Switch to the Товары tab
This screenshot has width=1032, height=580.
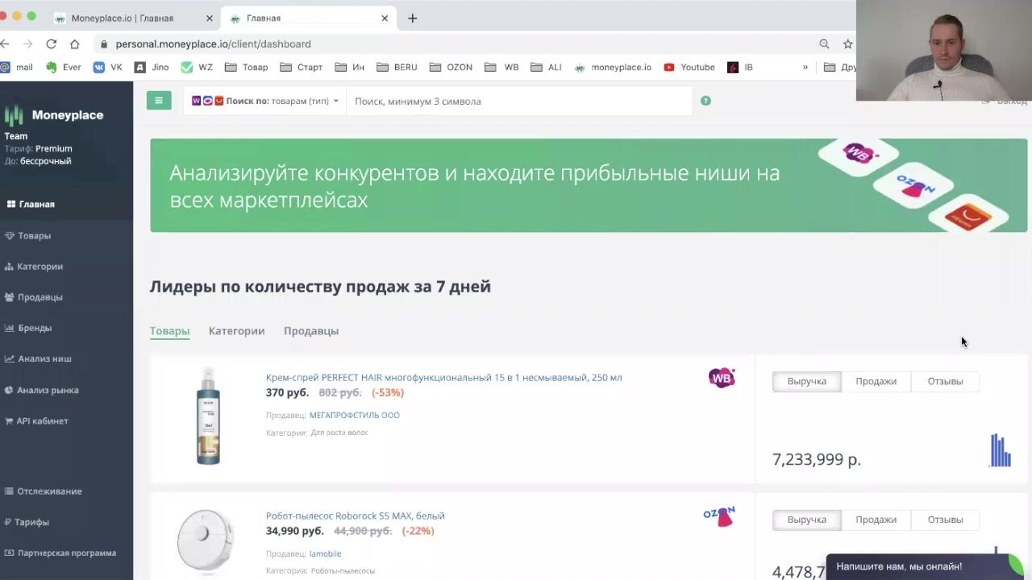169,331
